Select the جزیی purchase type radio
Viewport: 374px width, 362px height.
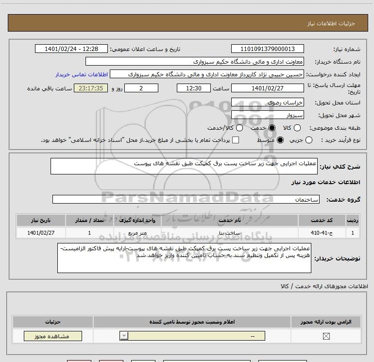[308, 140]
